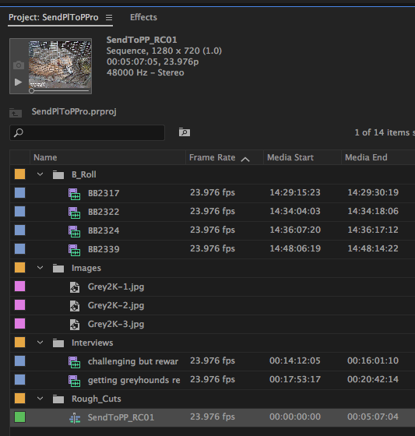The height and width of the screenshot is (436, 415).
Task: Click the BB2324 clip icon
Action: coord(74,231)
